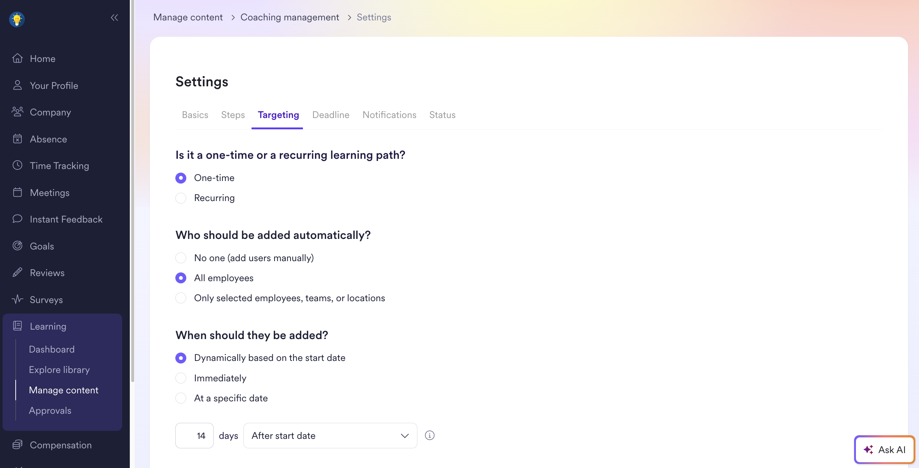Click the Ask AI button
Screen dimensions: 919x468
[x=884, y=450]
